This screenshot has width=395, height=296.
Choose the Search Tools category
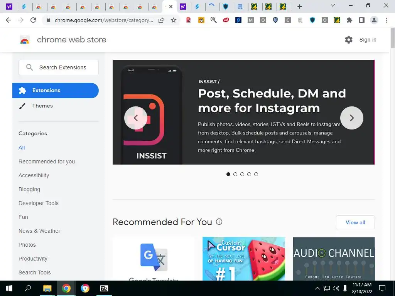point(34,272)
